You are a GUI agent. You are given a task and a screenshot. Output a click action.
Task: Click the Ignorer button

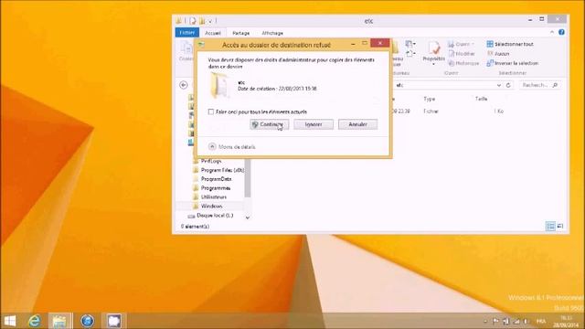click(x=314, y=124)
